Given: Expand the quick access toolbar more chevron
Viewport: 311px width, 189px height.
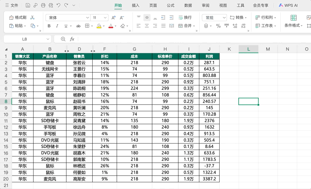Looking at the screenshot, I should (74, 5).
